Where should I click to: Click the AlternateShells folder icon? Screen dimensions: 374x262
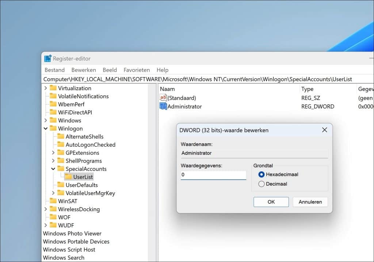(61, 136)
